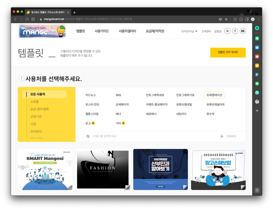Click the pin icon at sidebar bottom
This screenshot has width=273, height=210.
coord(257,190)
